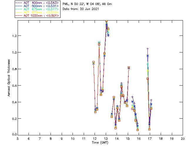Click the purple plus marker near 1.04 before 17
The height and width of the screenshot is (150, 188).
(x=147, y=49)
